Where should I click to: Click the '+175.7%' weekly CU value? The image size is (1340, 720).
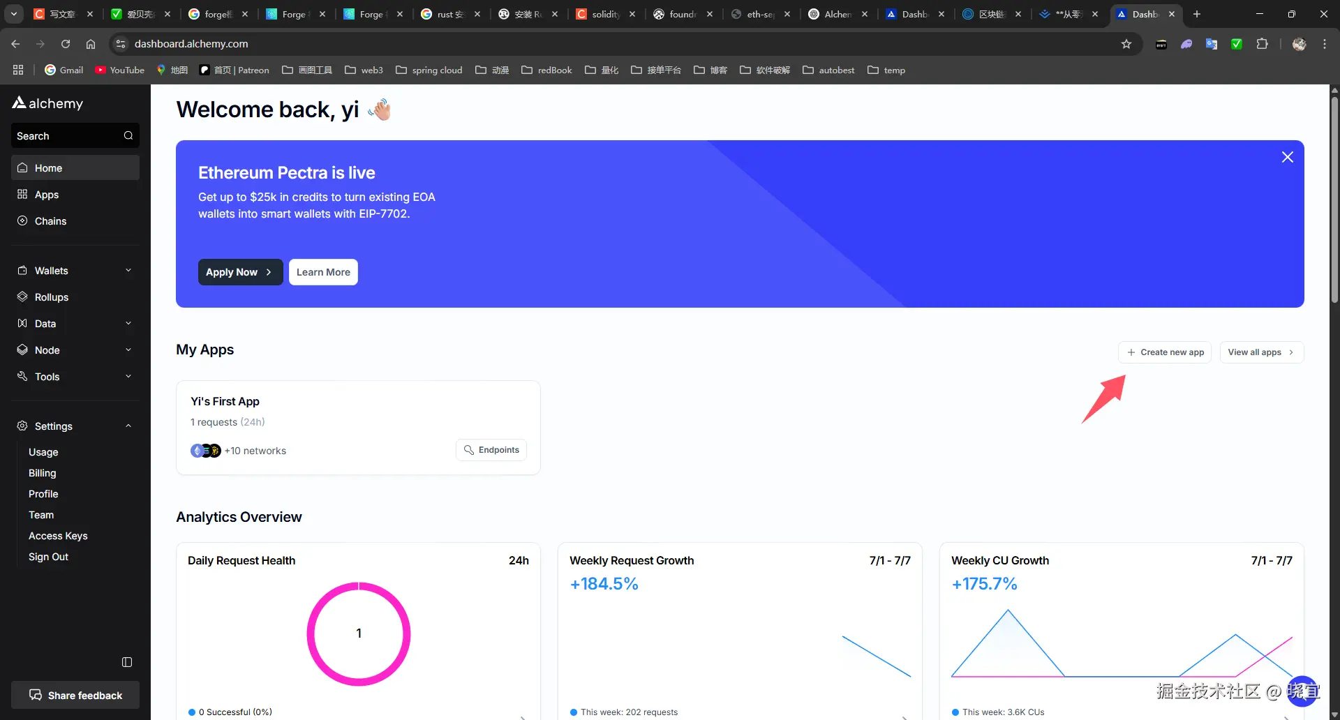[x=984, y=584]
